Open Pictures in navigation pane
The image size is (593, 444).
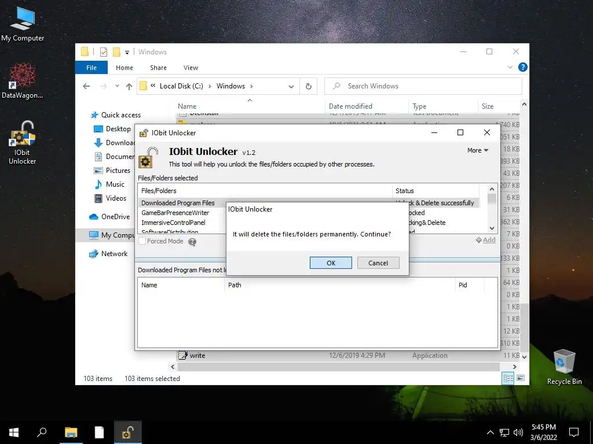[112, 171]
